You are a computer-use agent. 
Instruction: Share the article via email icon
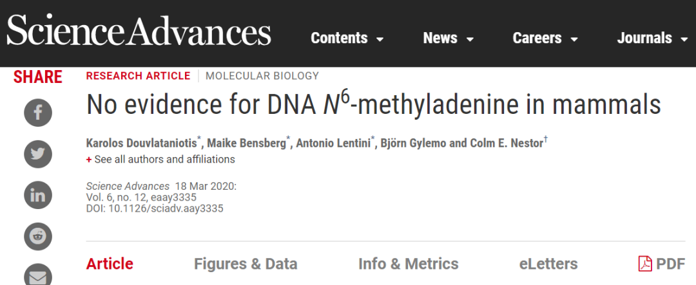38,275
